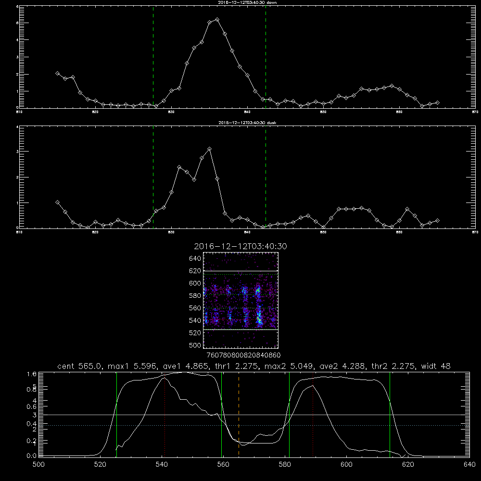This screenshot has width=481, height=481.
Task: Click the '600' label on bottom plot x-axis
Action: [346, 465]
